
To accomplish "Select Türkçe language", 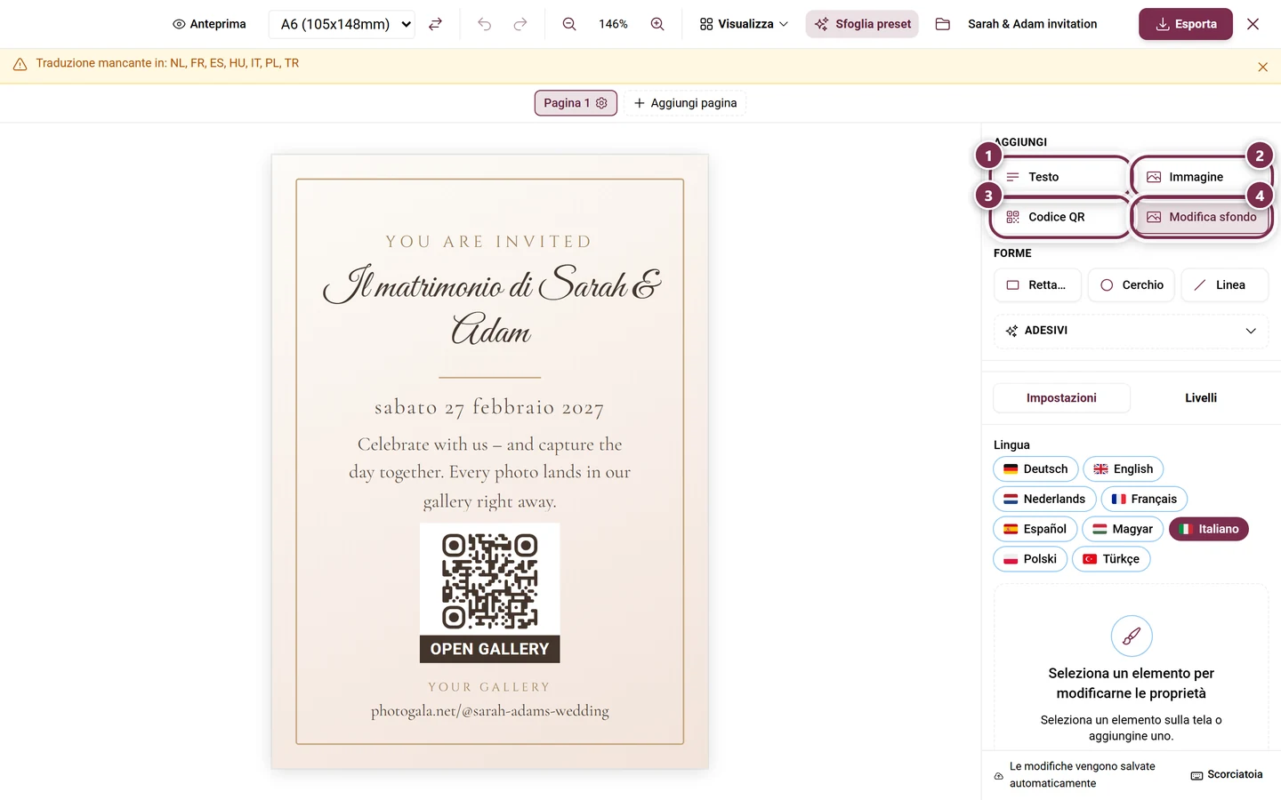I will click(x=1111, y=559).
